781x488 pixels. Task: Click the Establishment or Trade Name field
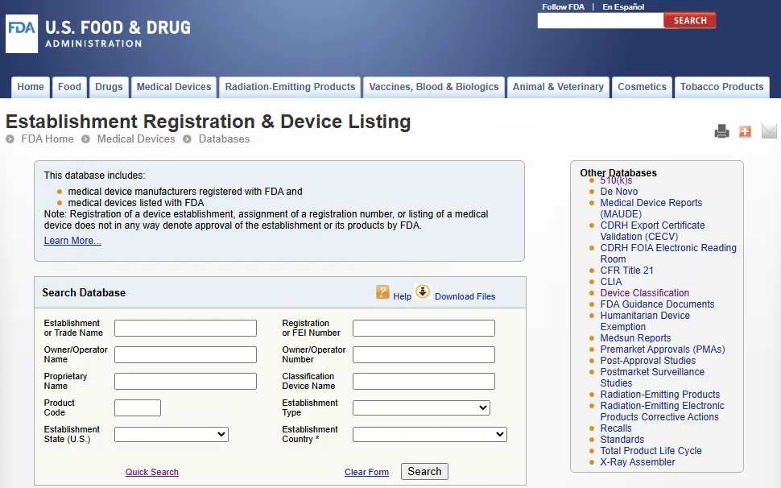tap(185, 329)
